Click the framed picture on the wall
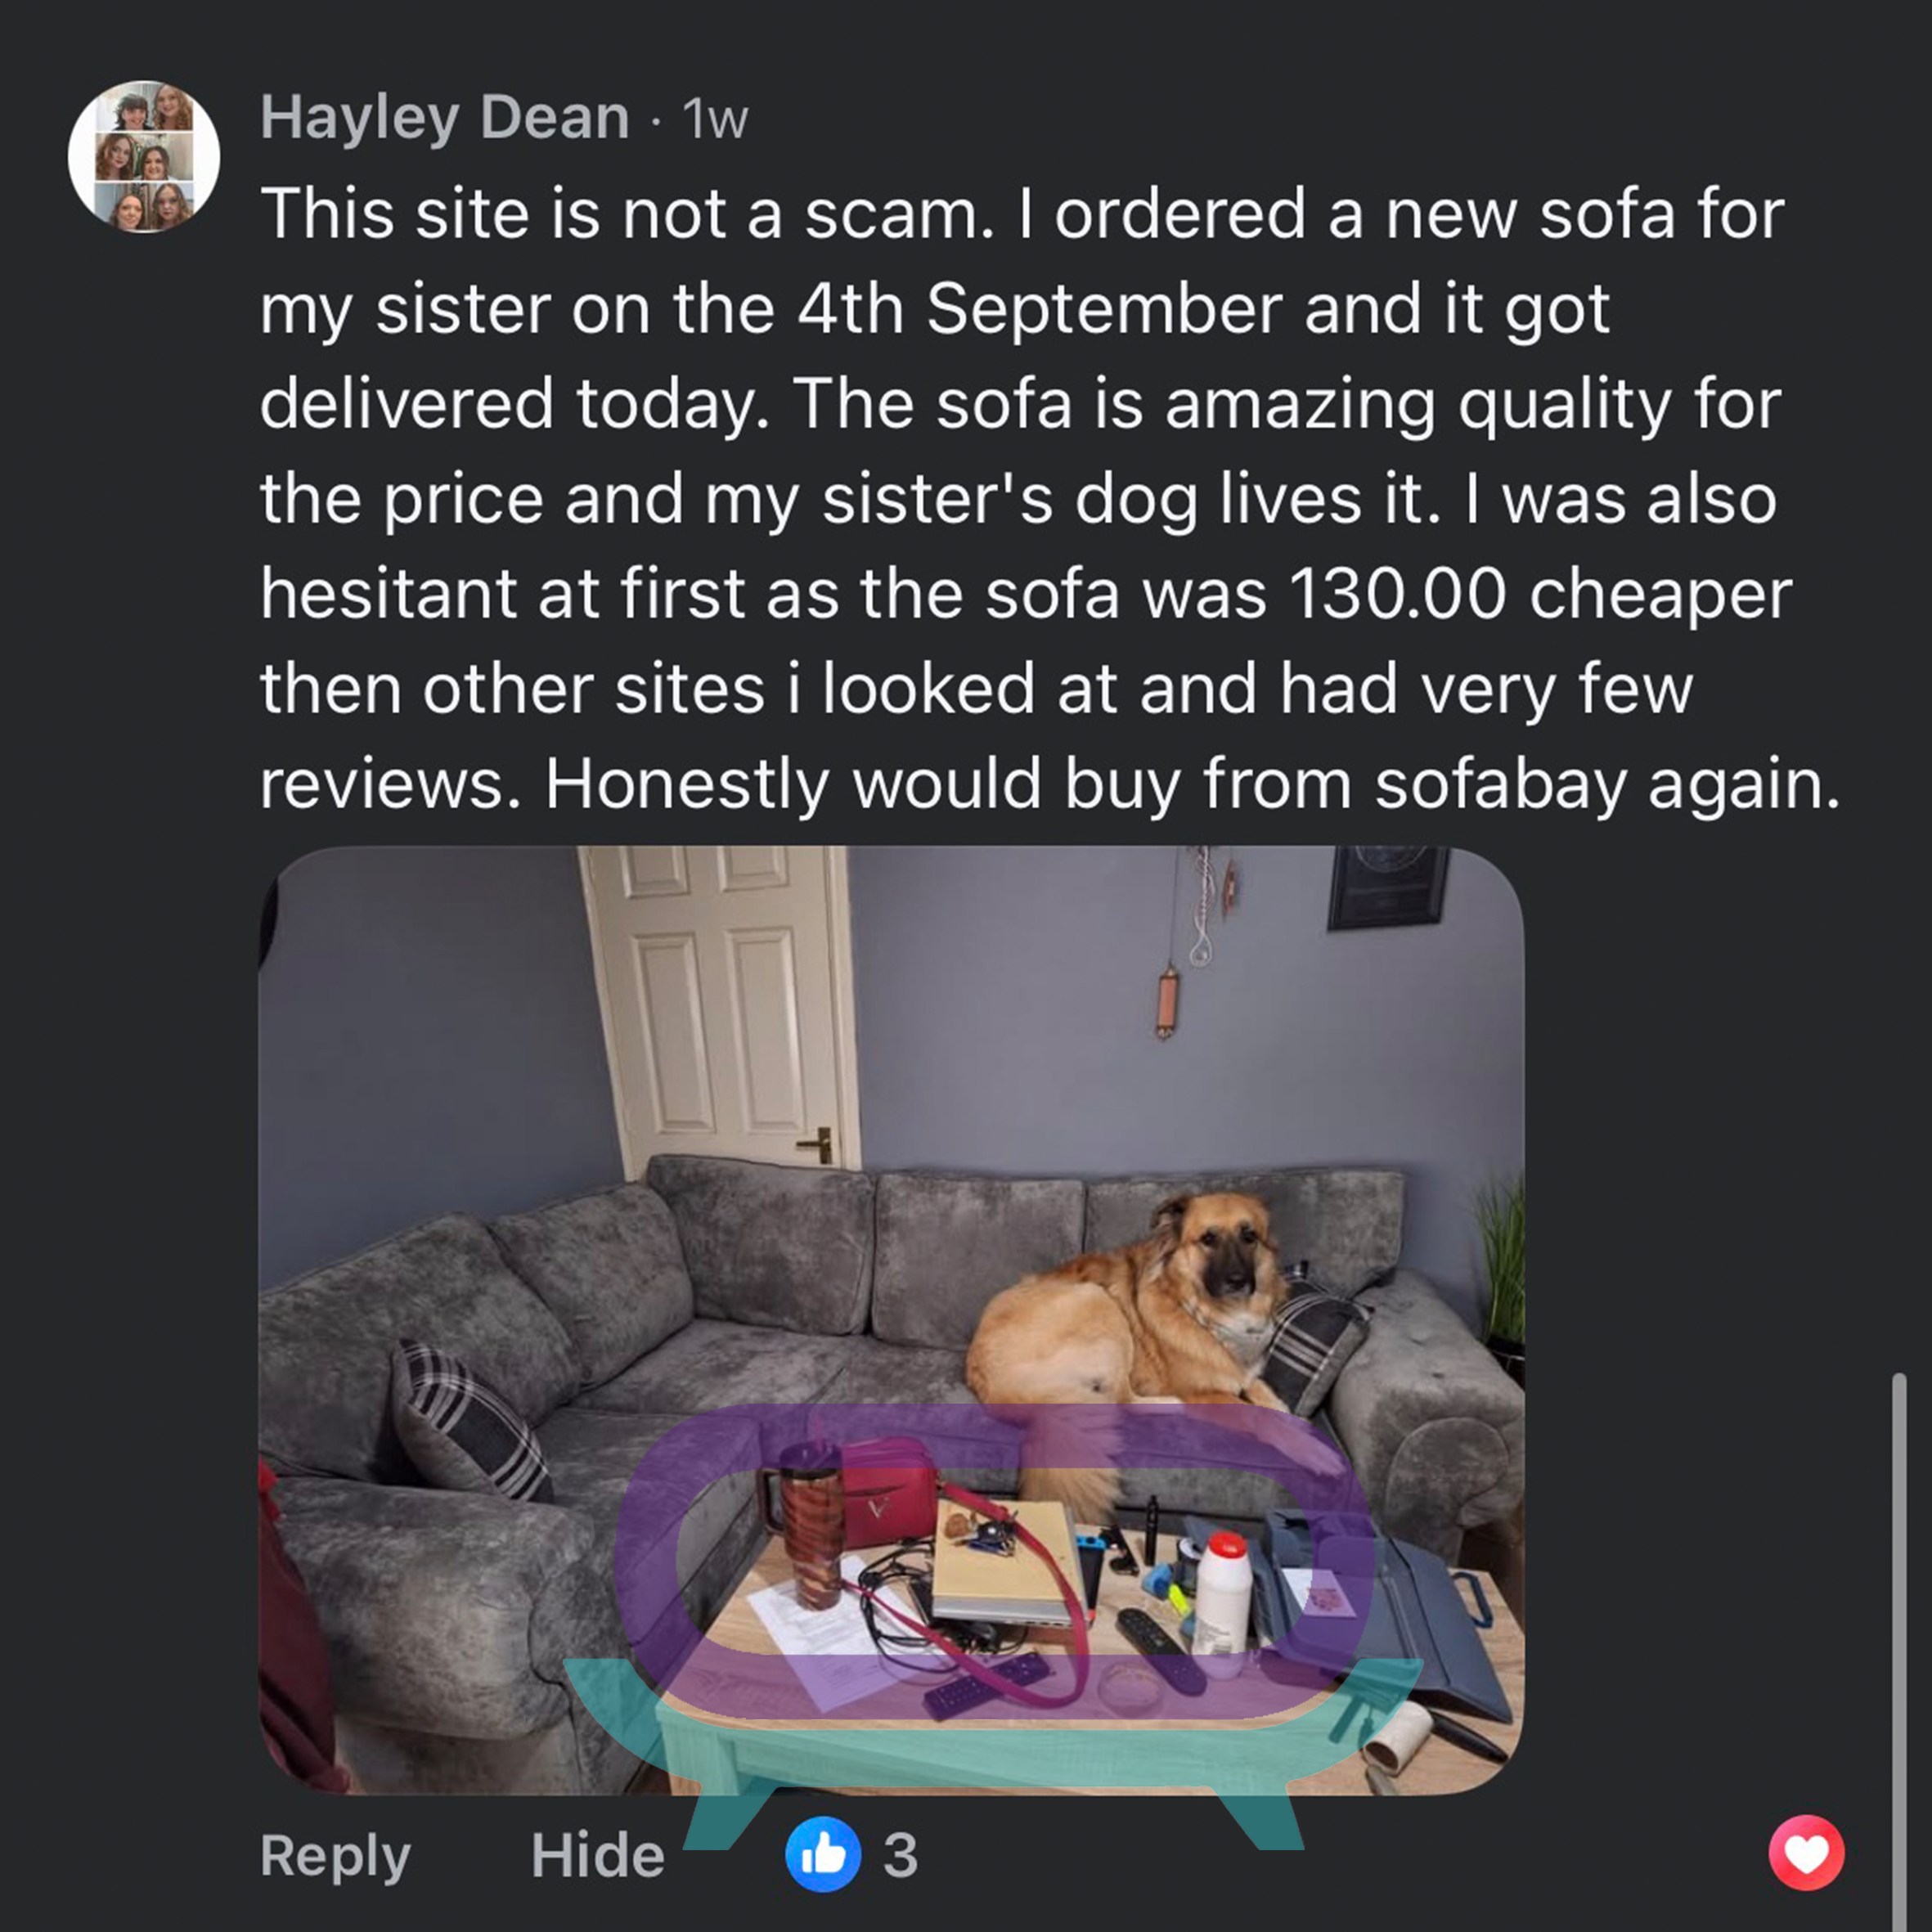Viewport: 1932px width, 1932px height. [x=1388, y=887]
